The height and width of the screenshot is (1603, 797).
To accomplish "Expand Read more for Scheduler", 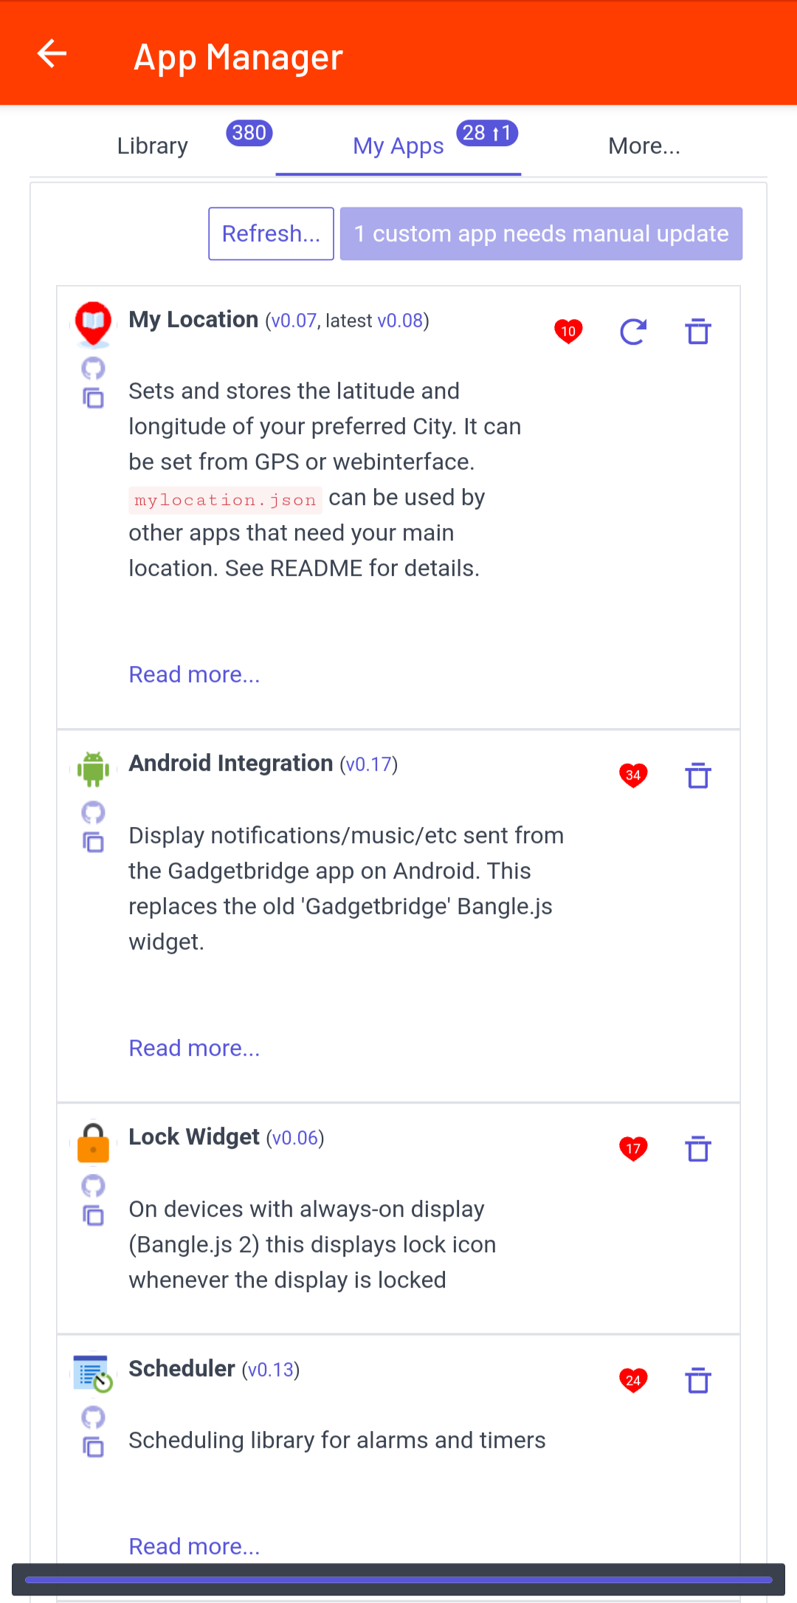I will tap(194, 1547).
